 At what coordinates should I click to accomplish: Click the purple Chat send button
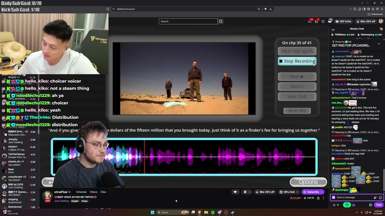point(379,205)
